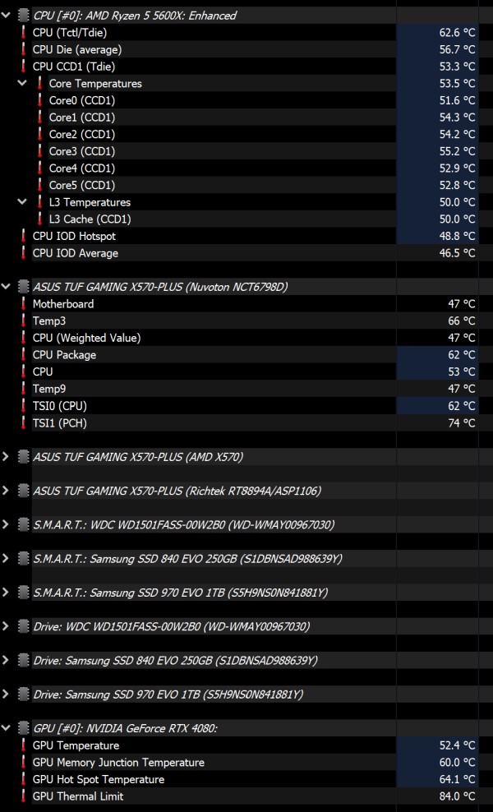The height and width of the screenshot is (812, 493).
Task: Select the chip icon for ASUS TUF GAMING X570-PLUS (Nuvoton)
Action: coord(23,287)
